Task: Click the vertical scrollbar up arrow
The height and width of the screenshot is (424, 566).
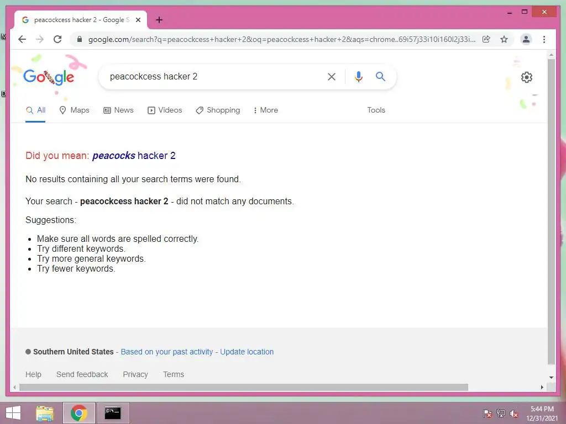Action: [x=551, y=55]
